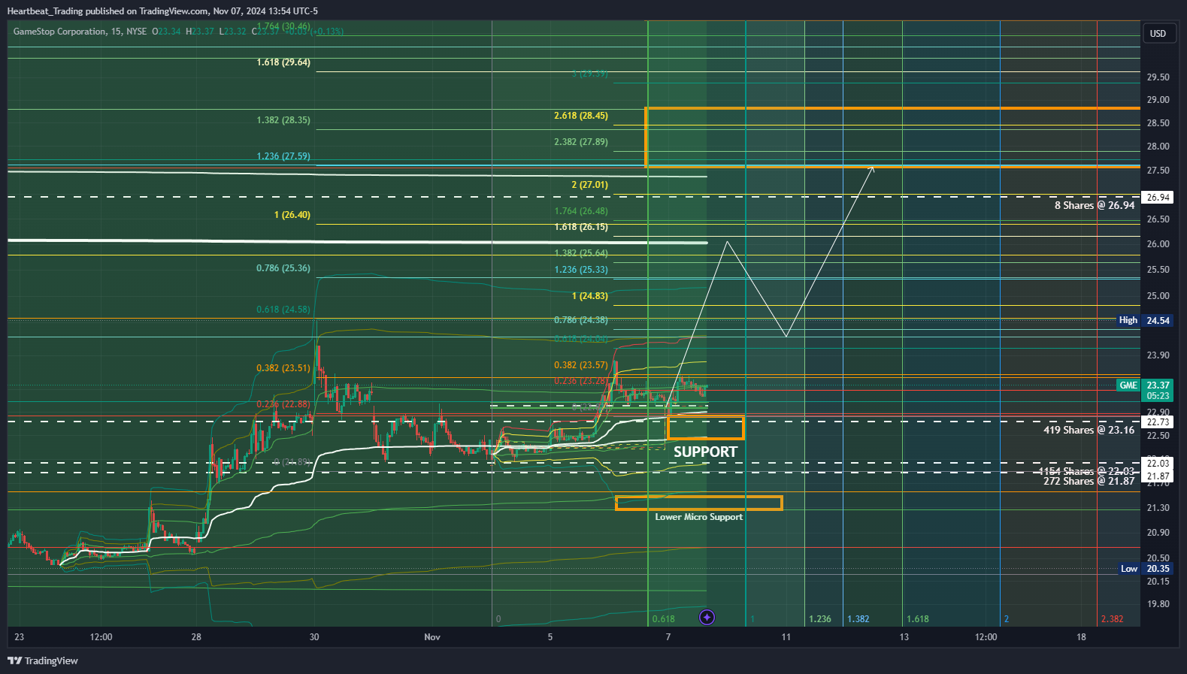Select the '0.786 (24.38)' Fibonacci label
1187x674 pixels.
tap(581, 320)
